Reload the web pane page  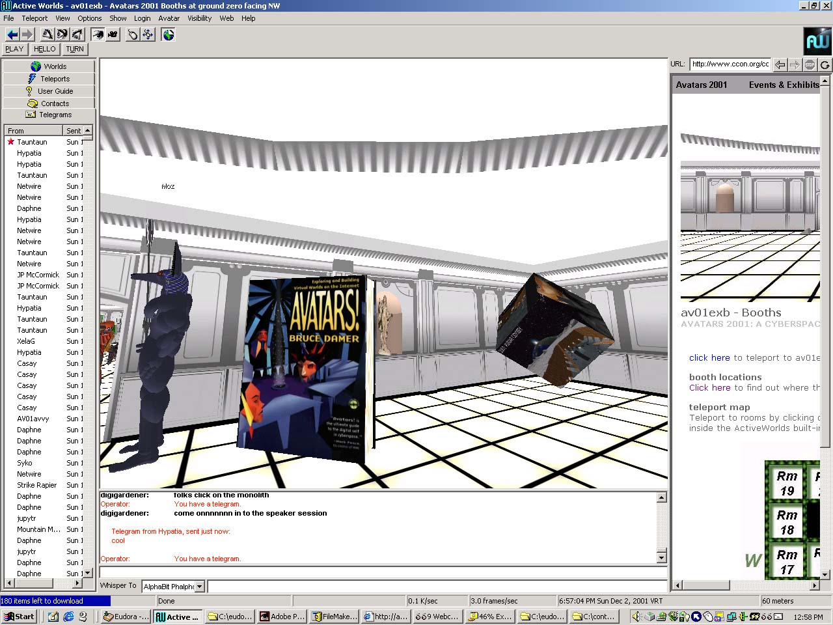click(825, 64)
